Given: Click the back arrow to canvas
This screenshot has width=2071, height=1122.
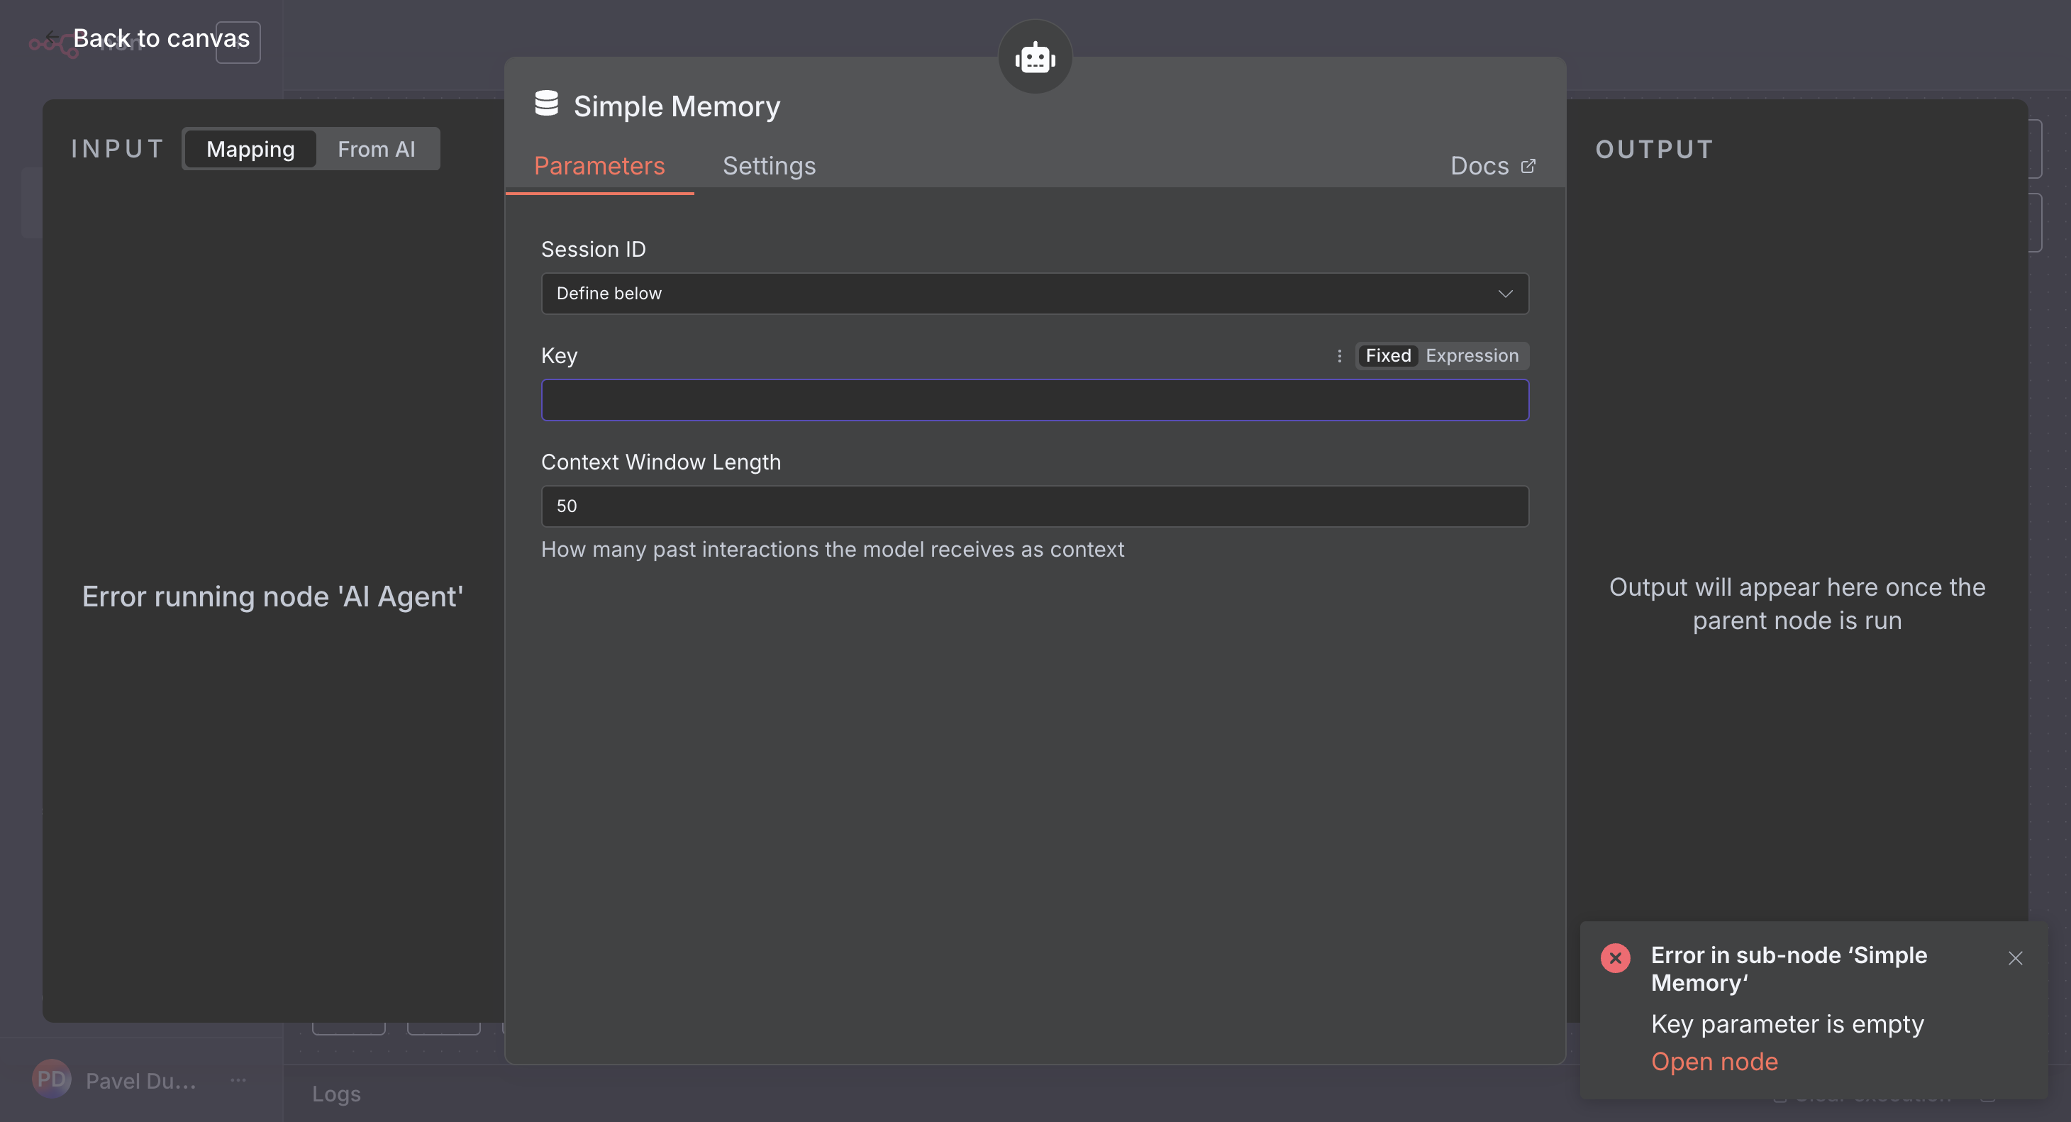Looking at the screenshot, I should pyautogui.click(x=52, y=37).
